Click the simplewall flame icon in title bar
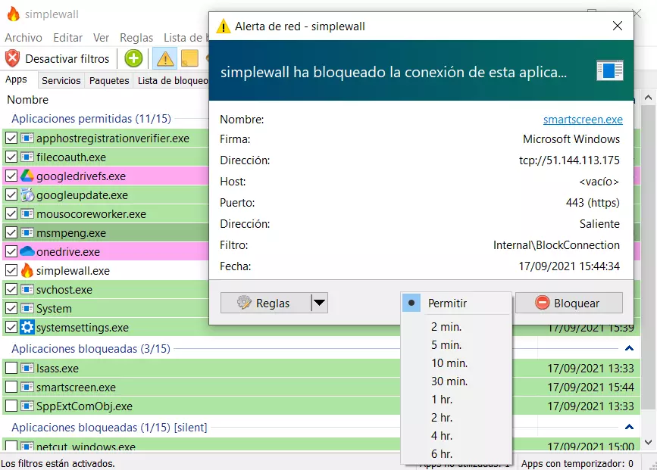 click(x=14, y=14)
